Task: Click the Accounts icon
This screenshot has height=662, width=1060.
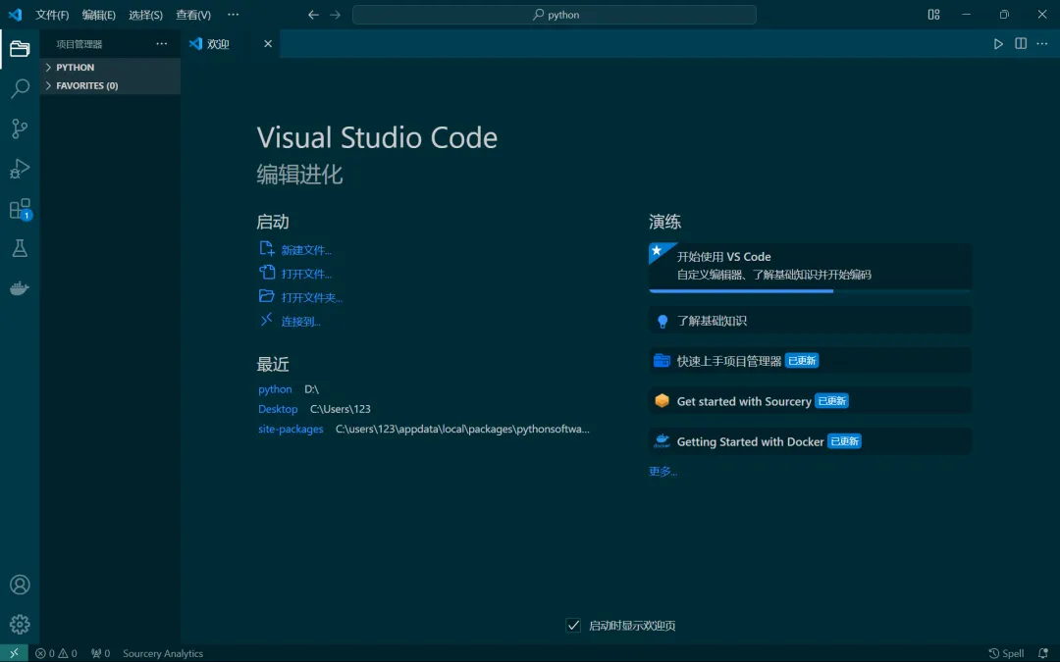Action: click(x=20, y=585)
